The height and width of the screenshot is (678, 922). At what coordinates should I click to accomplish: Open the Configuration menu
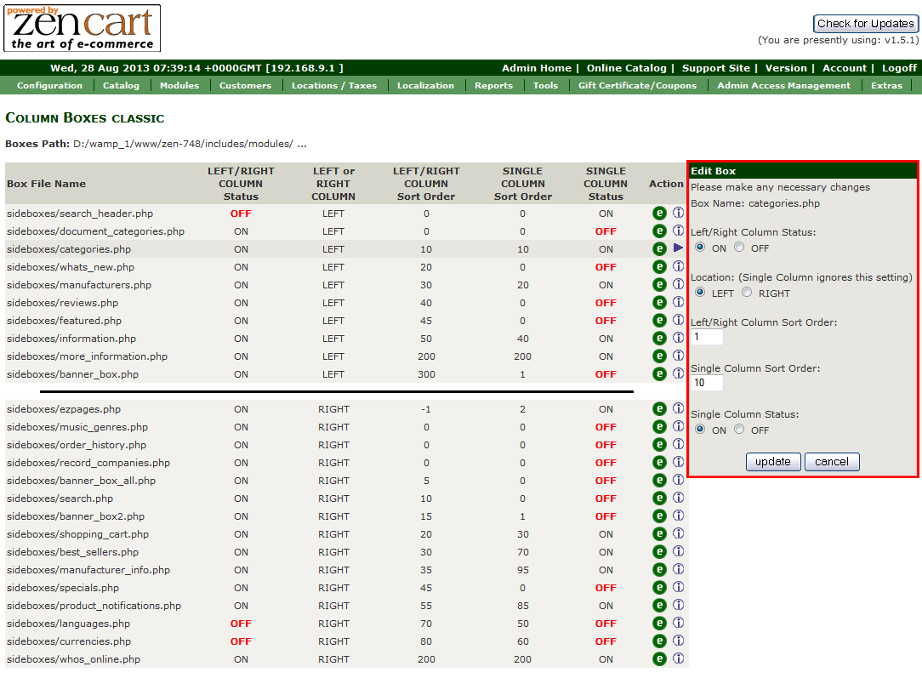(49, 85)
